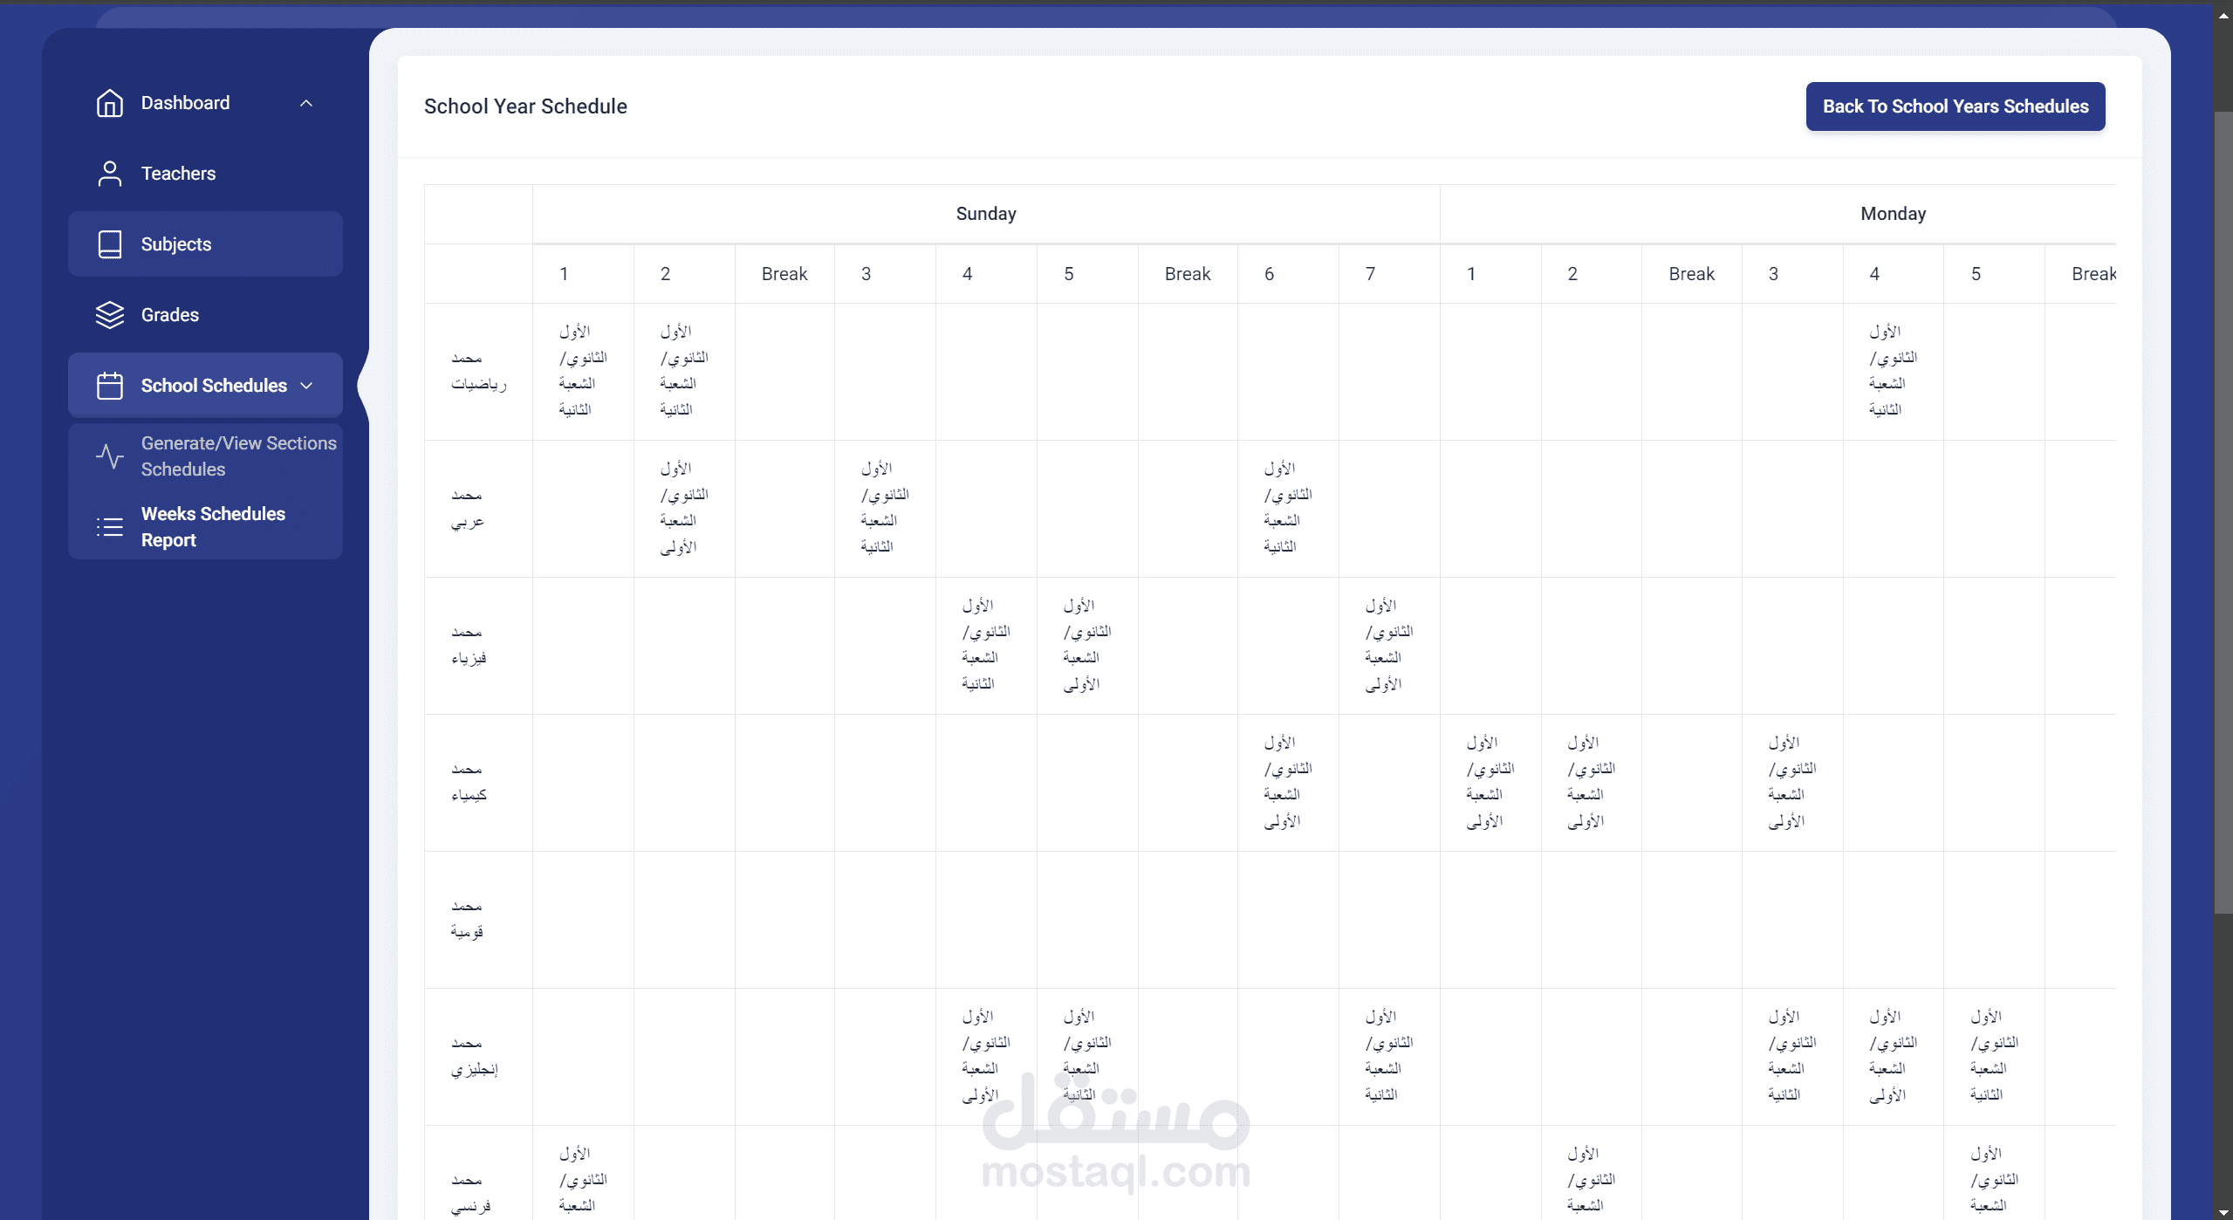Click the Grades layers icon

click(110, 315)
